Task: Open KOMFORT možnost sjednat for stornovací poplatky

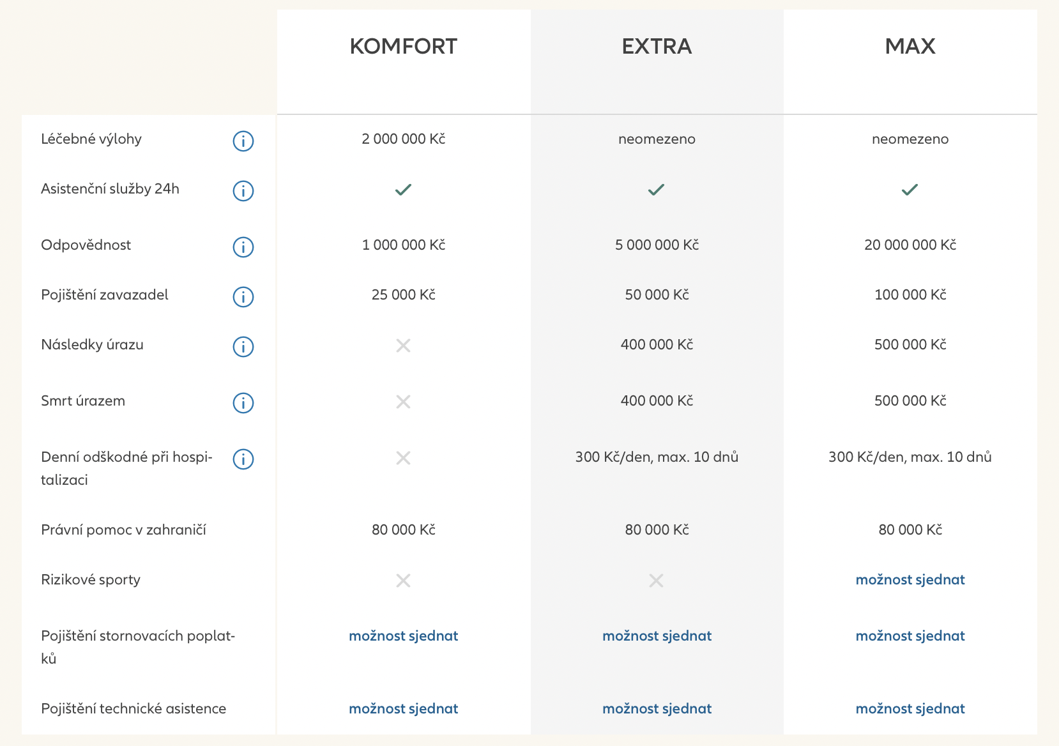Action: click(x=403, y=636)
